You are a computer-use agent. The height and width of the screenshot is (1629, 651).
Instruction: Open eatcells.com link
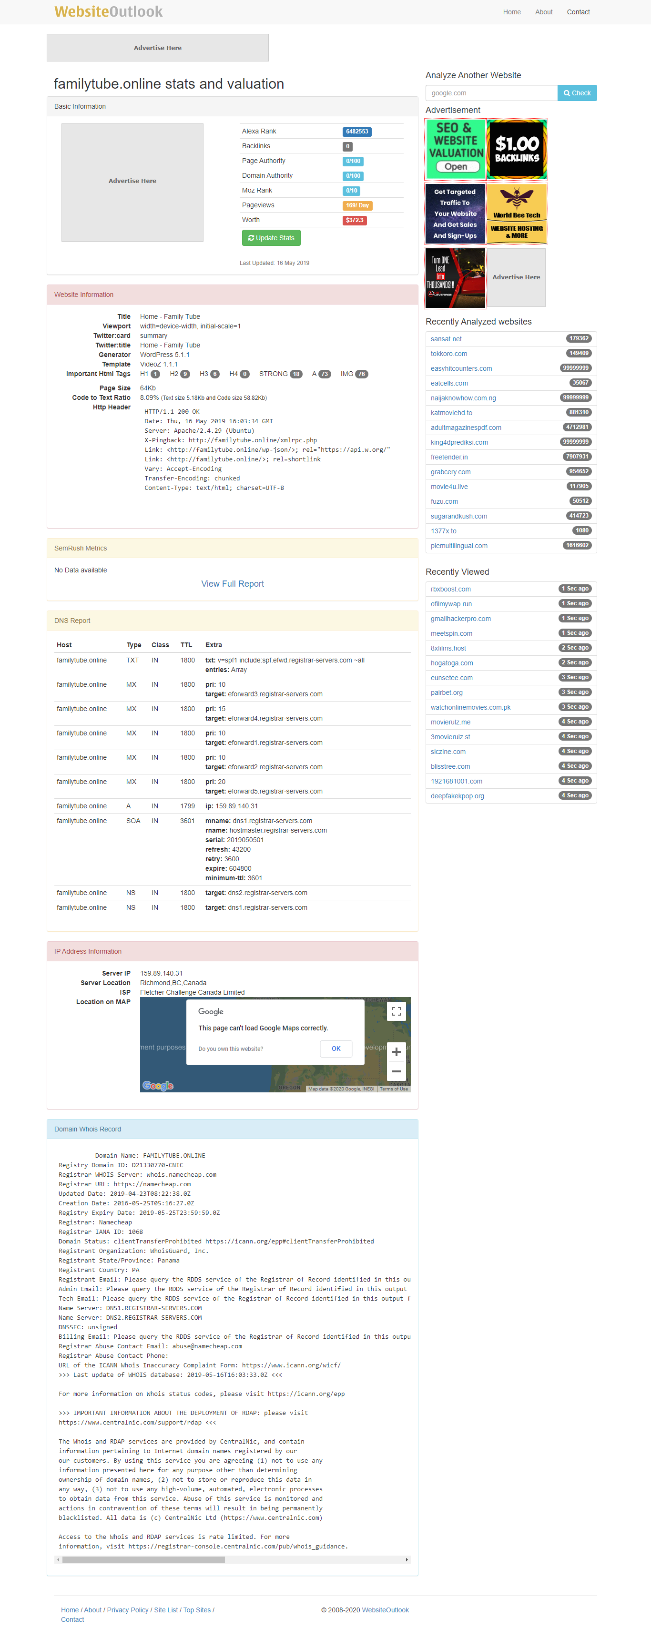tap(449, 383)
